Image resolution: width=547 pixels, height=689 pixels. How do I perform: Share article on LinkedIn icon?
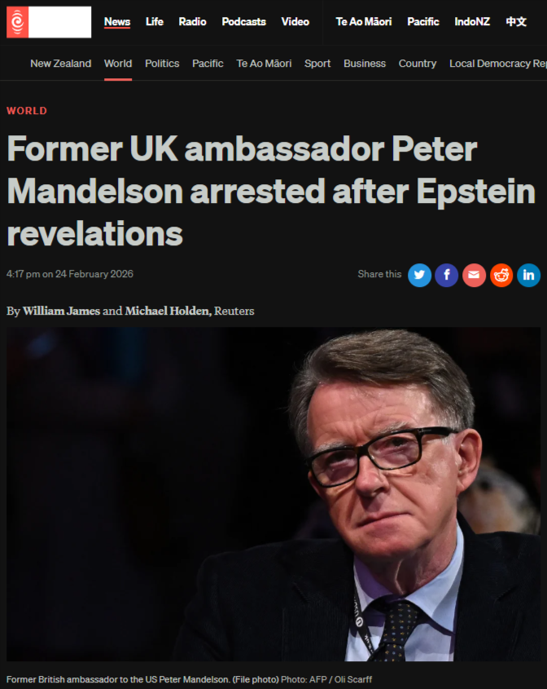click(528, 275)
